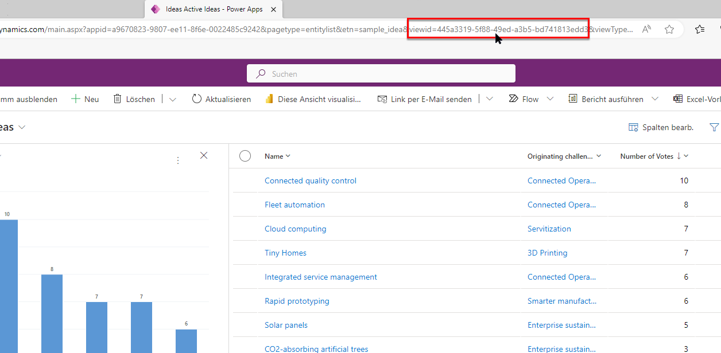Click the Neu command

[x=85, y=99]
